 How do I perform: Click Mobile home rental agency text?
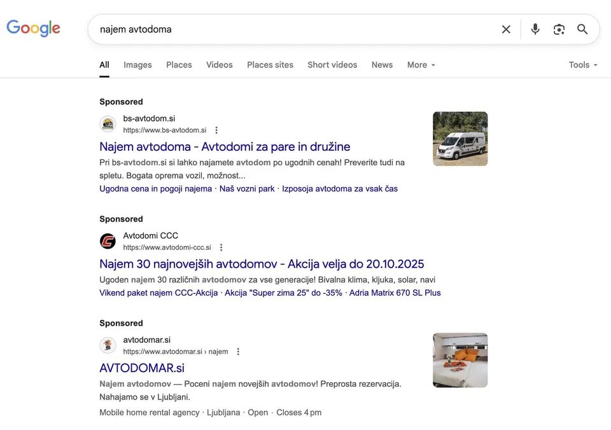149,412
